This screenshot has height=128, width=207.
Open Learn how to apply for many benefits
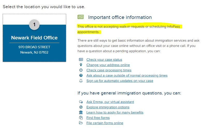pos(115,112)
